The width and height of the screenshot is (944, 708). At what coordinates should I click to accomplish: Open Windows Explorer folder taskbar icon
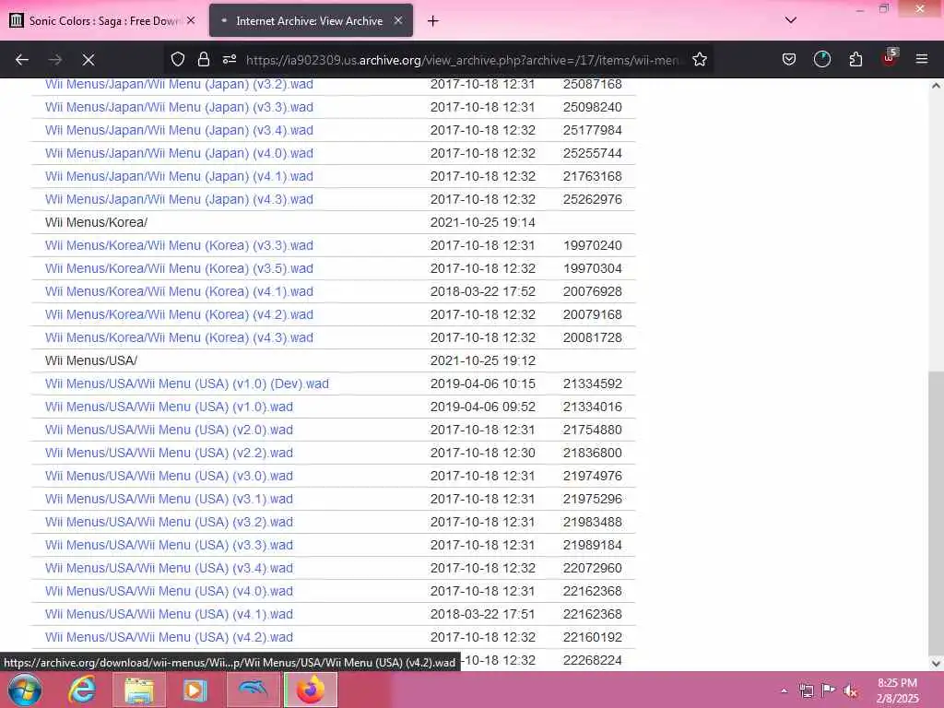[139, 690]
